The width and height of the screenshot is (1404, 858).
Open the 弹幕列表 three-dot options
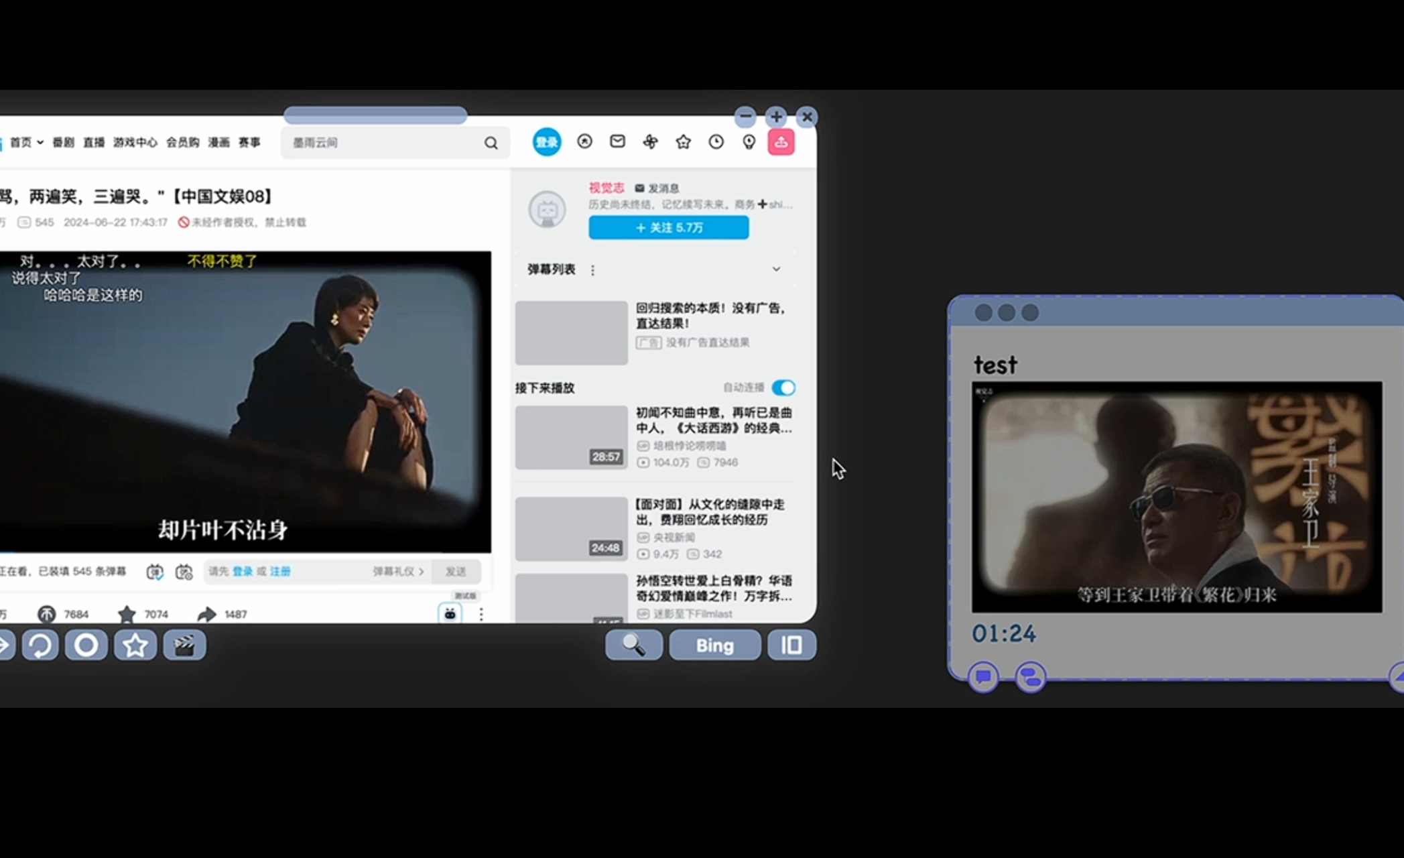point(592,270)
